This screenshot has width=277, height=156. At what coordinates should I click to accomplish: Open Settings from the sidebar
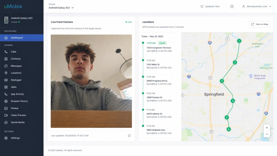pyautogui.click(x=22, y=138)
